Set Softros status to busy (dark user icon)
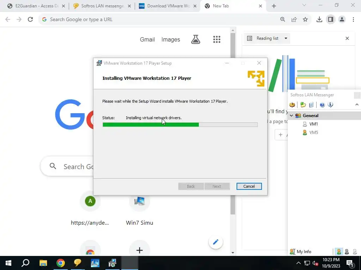361x270 pixels. [x=347, y=252]
